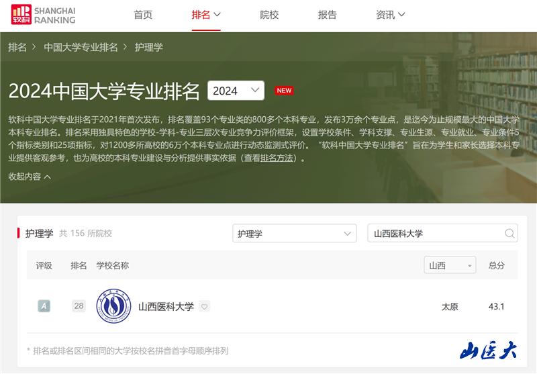
Task: Click the Shanghai Ranking logo
Action: [x=43, y=15]
